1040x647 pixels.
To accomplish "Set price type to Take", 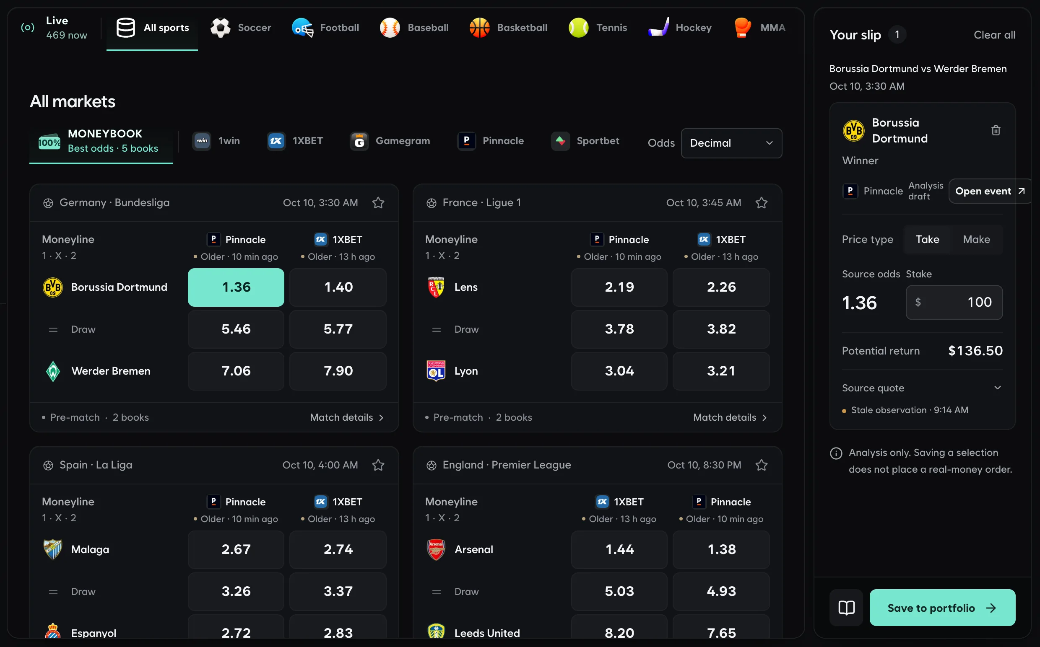I will (x=927, y=239).
